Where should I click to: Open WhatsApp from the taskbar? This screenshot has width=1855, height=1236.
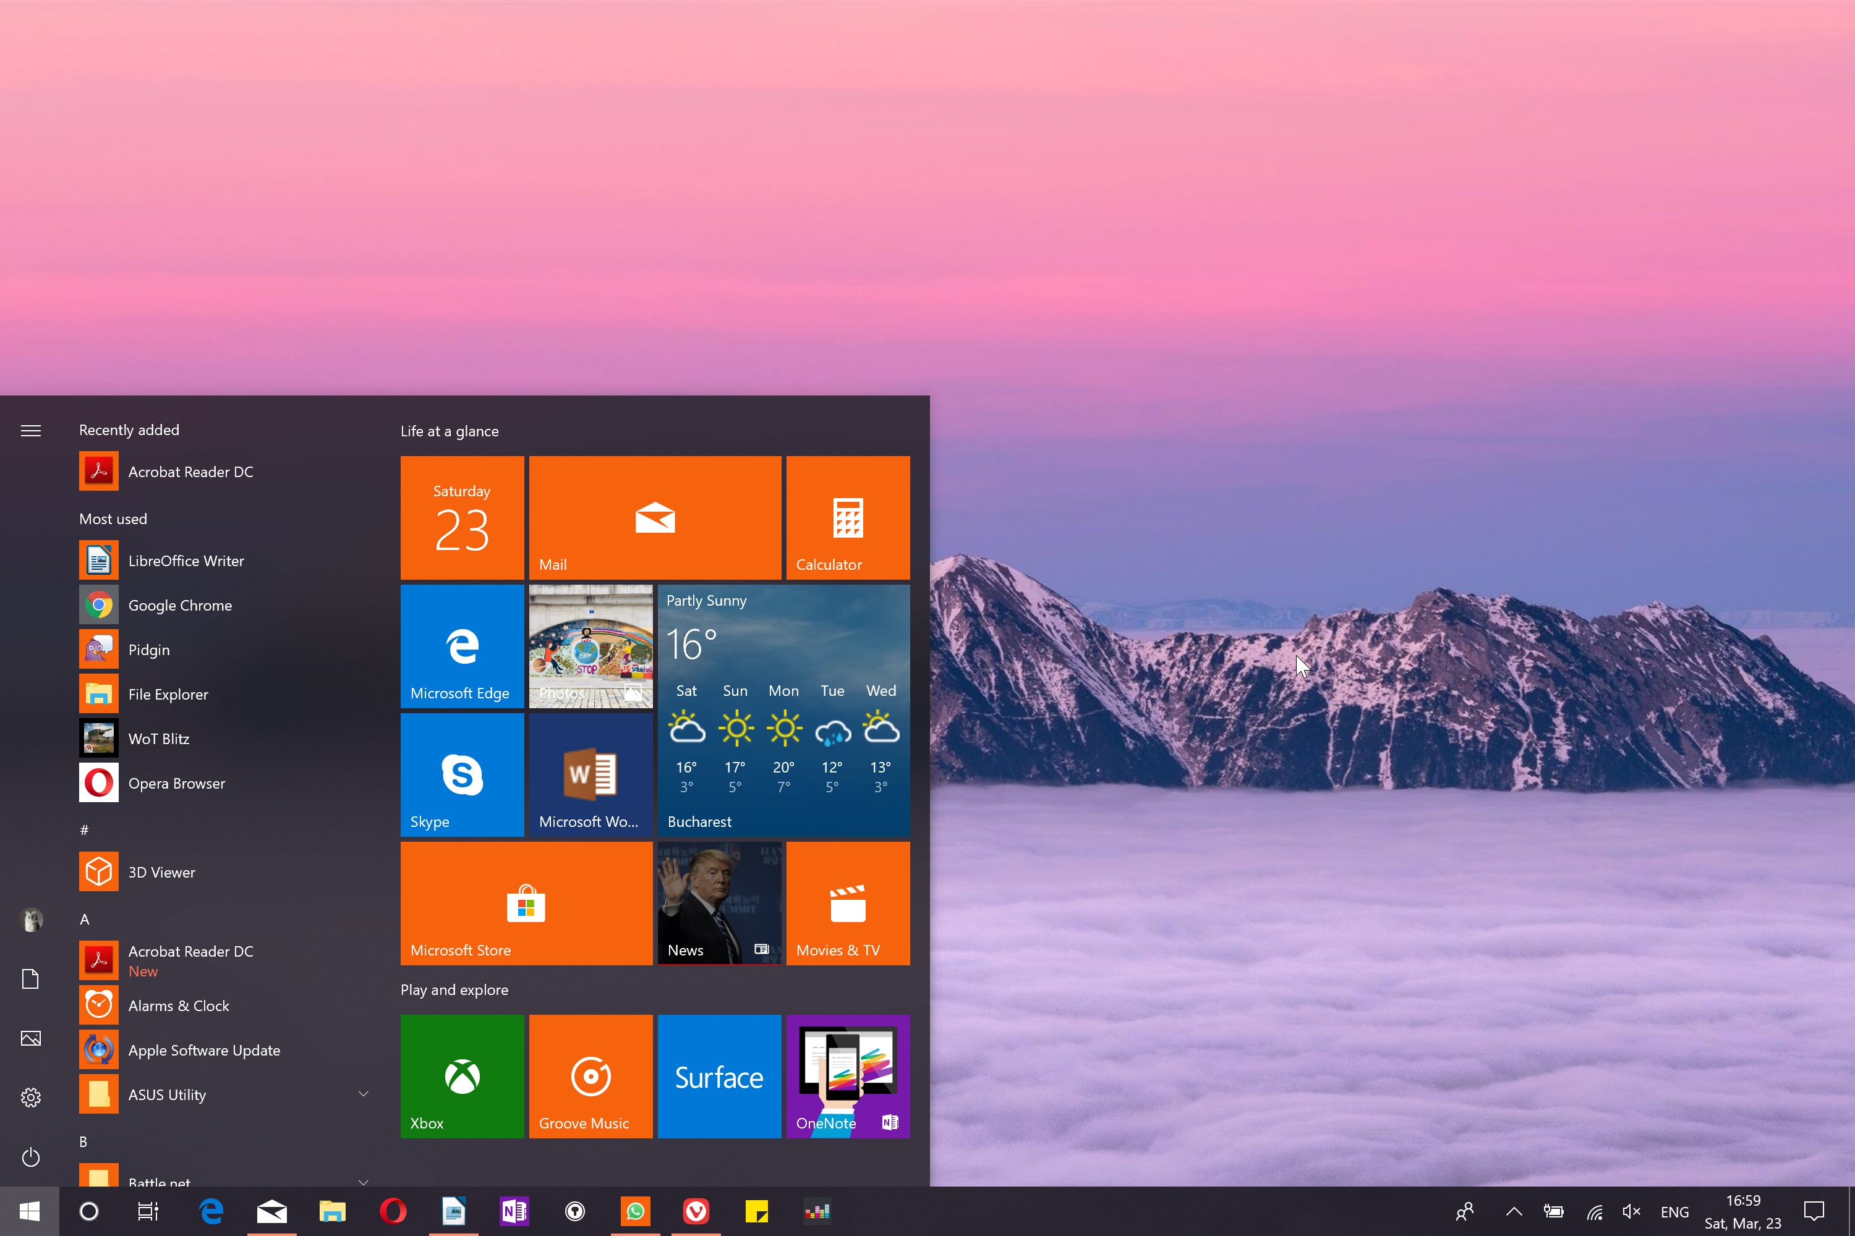(636, 1211)
